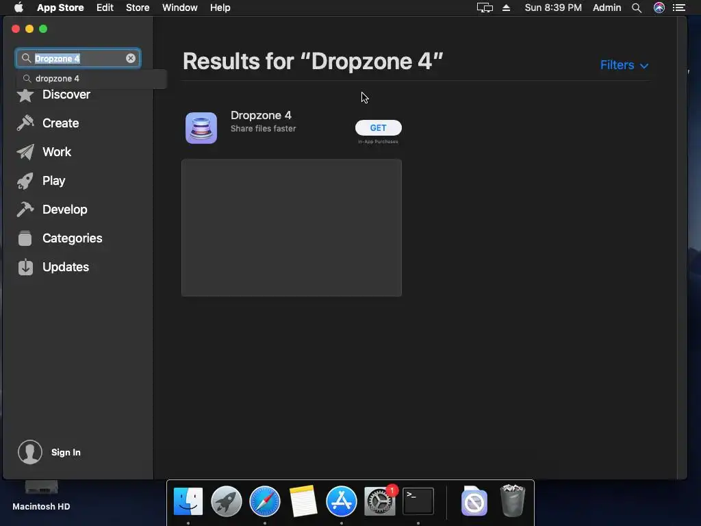Click the Create paintbrush icon
The height and width of the screenshot is (526, 701).
click(25, 123)
